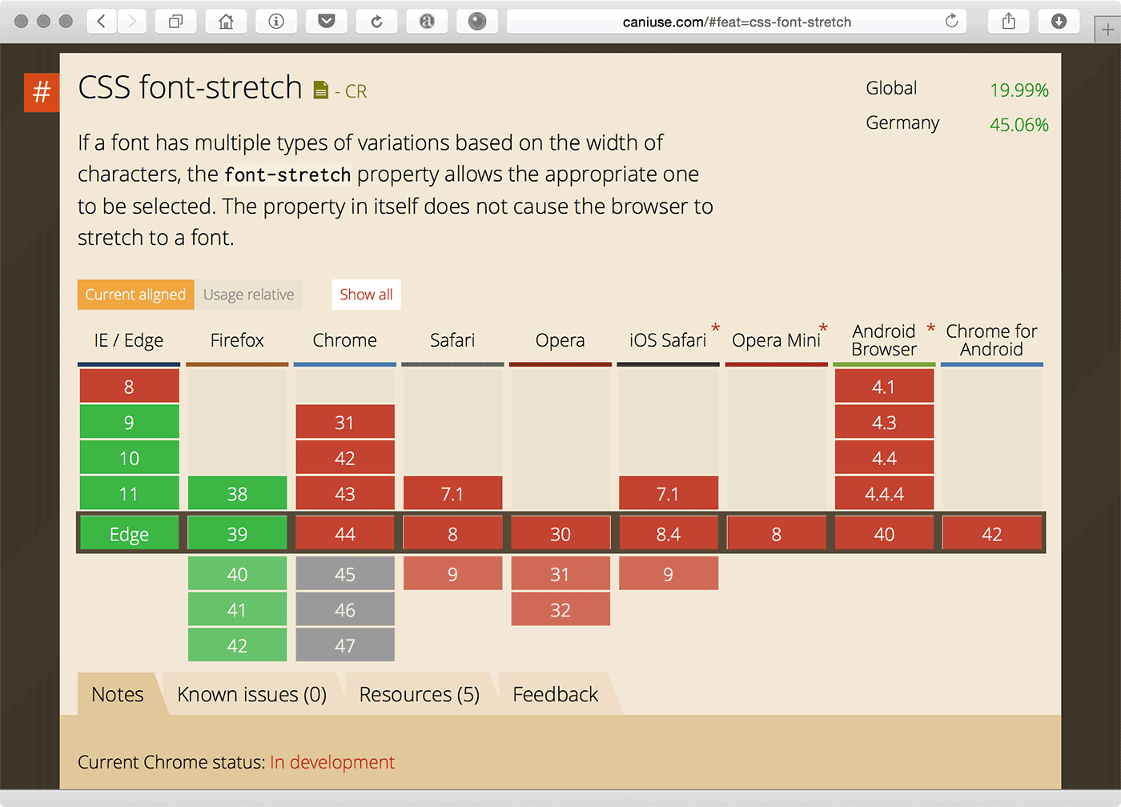Click the red IE 8 cell
Viewport: 1121px width, 807px height.
129,387
